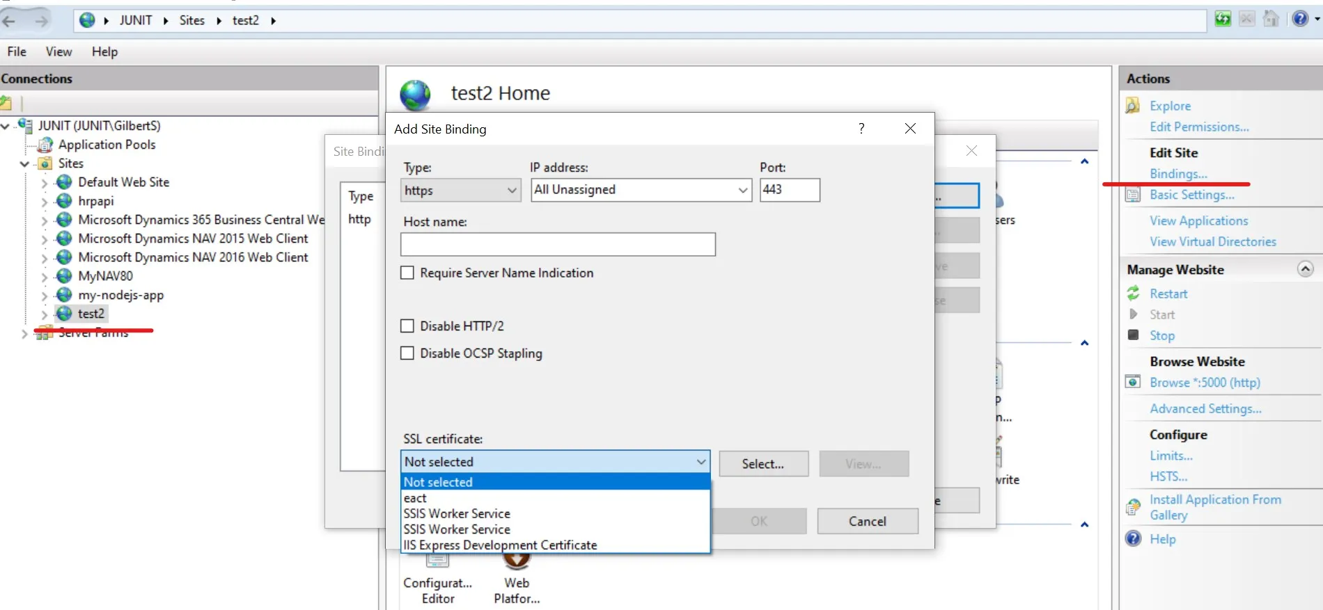Image resolution: width=1323 pixels, height=610 pixels.
Task: Select the http row in Site Bindings
Action: pos(359,219)
